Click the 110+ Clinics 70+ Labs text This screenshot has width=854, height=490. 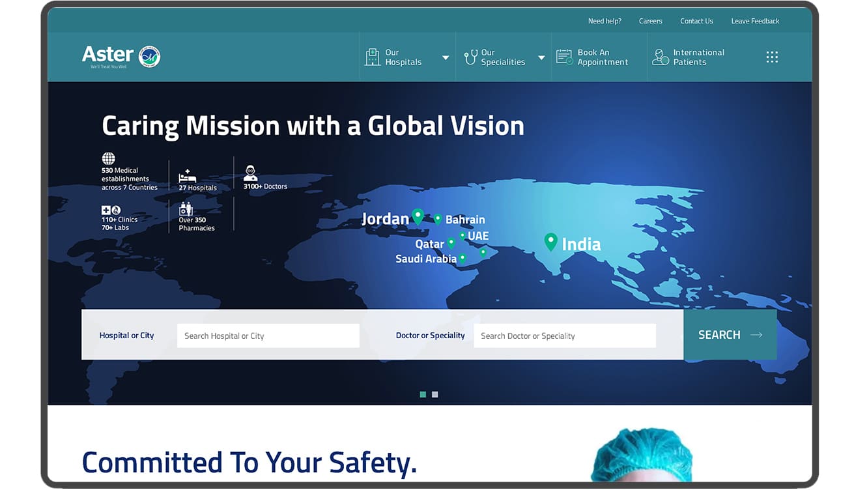pos(119,223)
